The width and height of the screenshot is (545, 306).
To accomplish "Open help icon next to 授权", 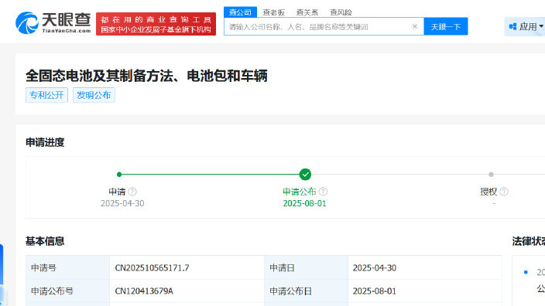I will pos(504,192).
